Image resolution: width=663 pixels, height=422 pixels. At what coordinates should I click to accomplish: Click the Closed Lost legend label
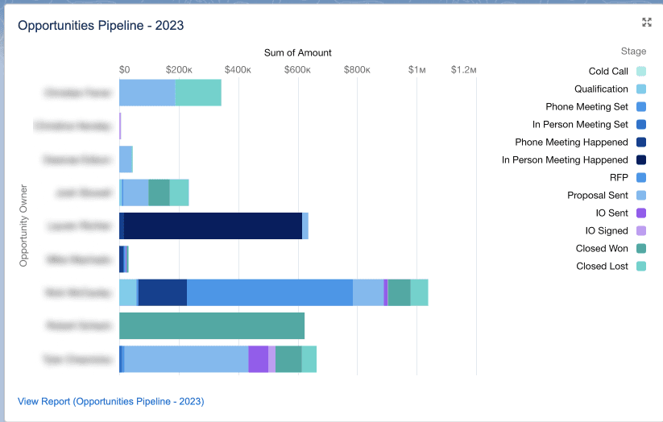pos(602,266)
